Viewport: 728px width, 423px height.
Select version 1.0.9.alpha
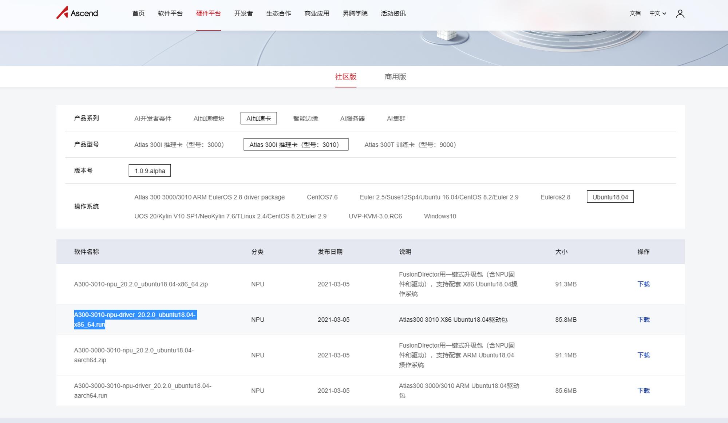(150, 171)
